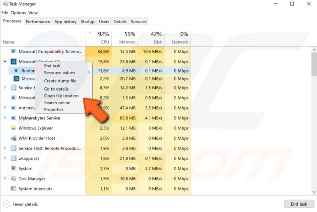
Task: Click the Fewer details circle arrow icon
Action: pos(6,204)
